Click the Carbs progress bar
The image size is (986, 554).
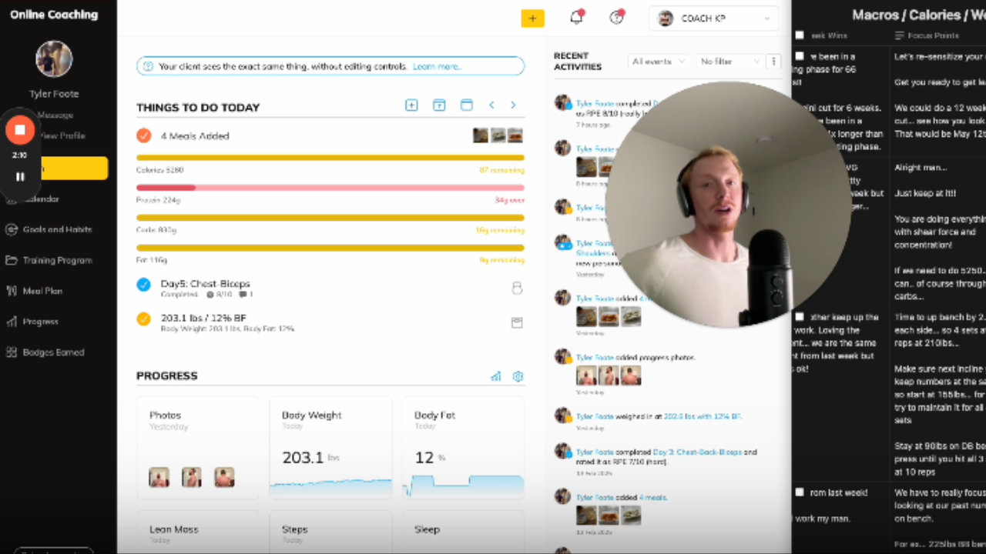pyautogui.click(x=330, y=218)
